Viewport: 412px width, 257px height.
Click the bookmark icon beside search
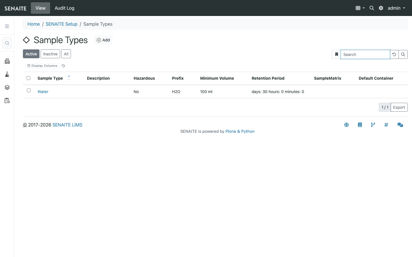coord(336,54)
